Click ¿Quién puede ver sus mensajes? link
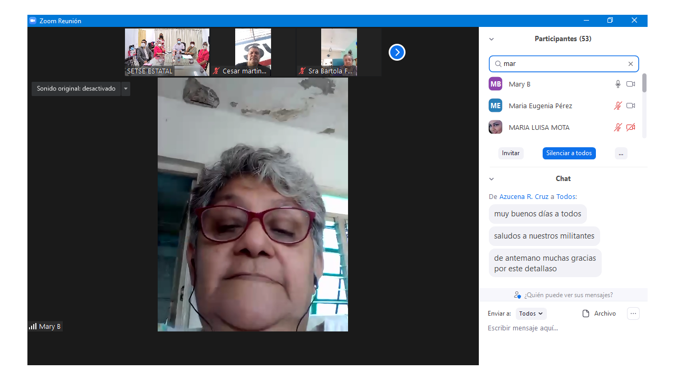This screenshot has height=380, width=675. 568,295
